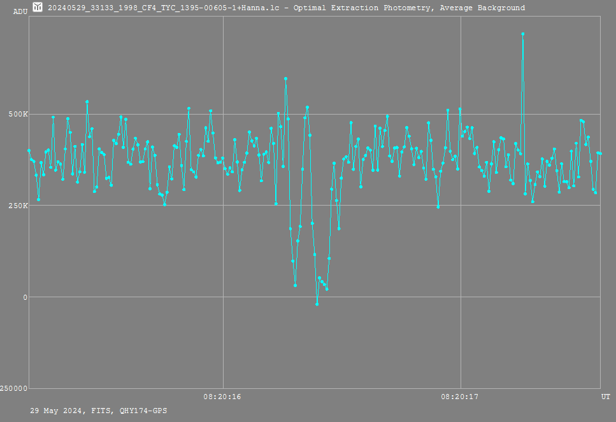Click the first data point at the left edge of the curve
This screenshot has width=616, height=422.
(x=29, y=150)
